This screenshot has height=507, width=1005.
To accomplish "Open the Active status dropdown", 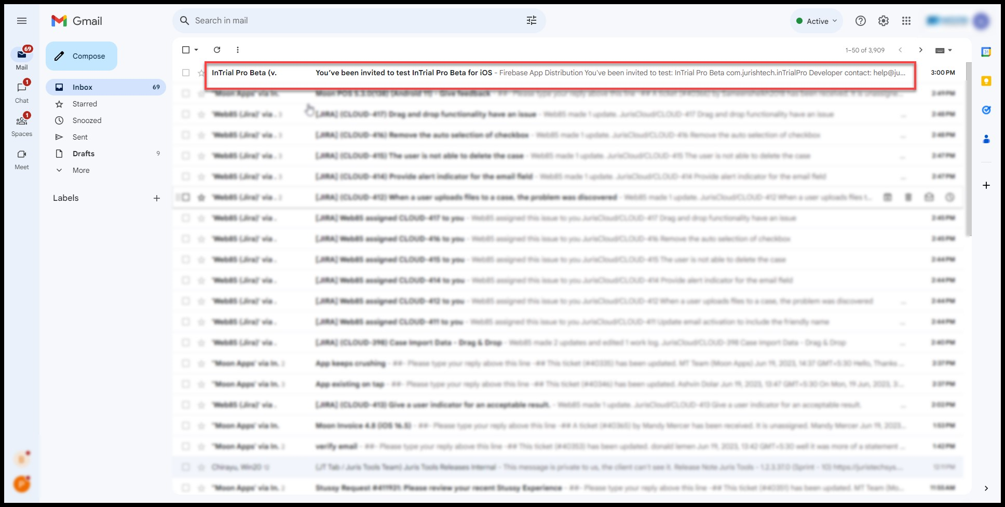I will coord(817,21).
